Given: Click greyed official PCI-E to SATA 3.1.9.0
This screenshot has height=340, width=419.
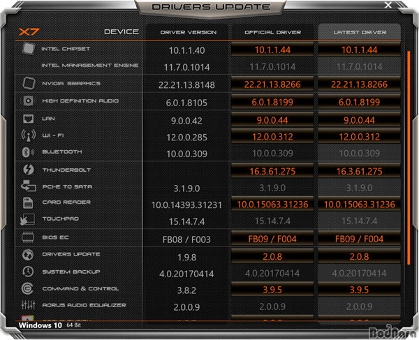Looking at the screenshot, I should coord(272,188).
